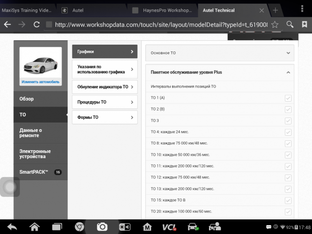The image size is (312, 234).
Task: Tap the floating assistive touch button
Action: (x=10, y=187)
